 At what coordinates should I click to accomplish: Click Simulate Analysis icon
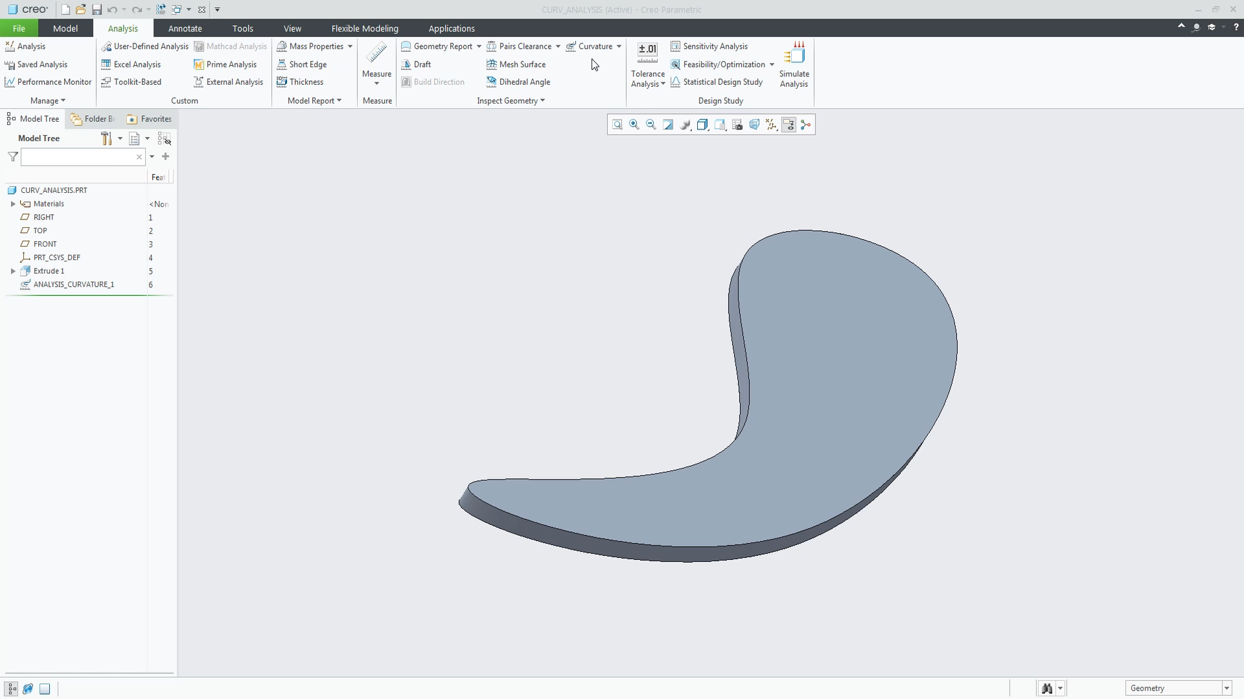click(794, 65)
